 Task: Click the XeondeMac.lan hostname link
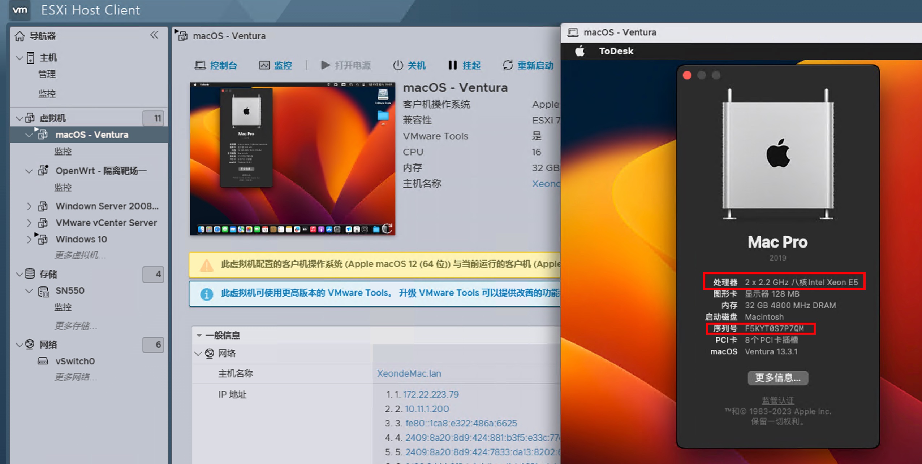[409, 373]
